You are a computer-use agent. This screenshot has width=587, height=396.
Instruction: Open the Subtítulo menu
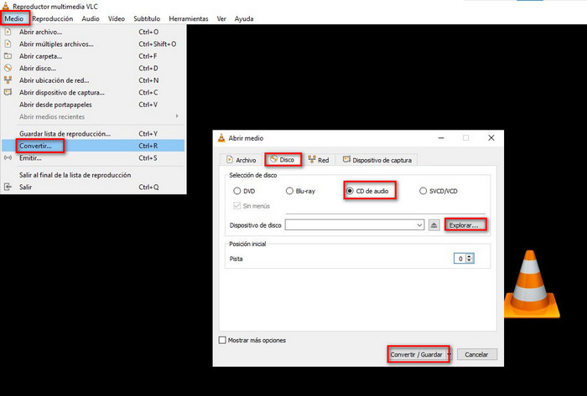[147, 18]
